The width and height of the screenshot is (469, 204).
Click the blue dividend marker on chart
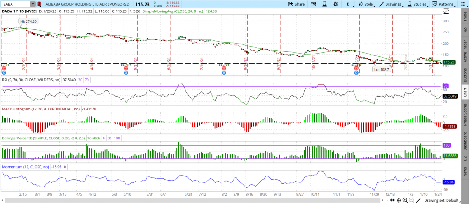click(4, 72)
